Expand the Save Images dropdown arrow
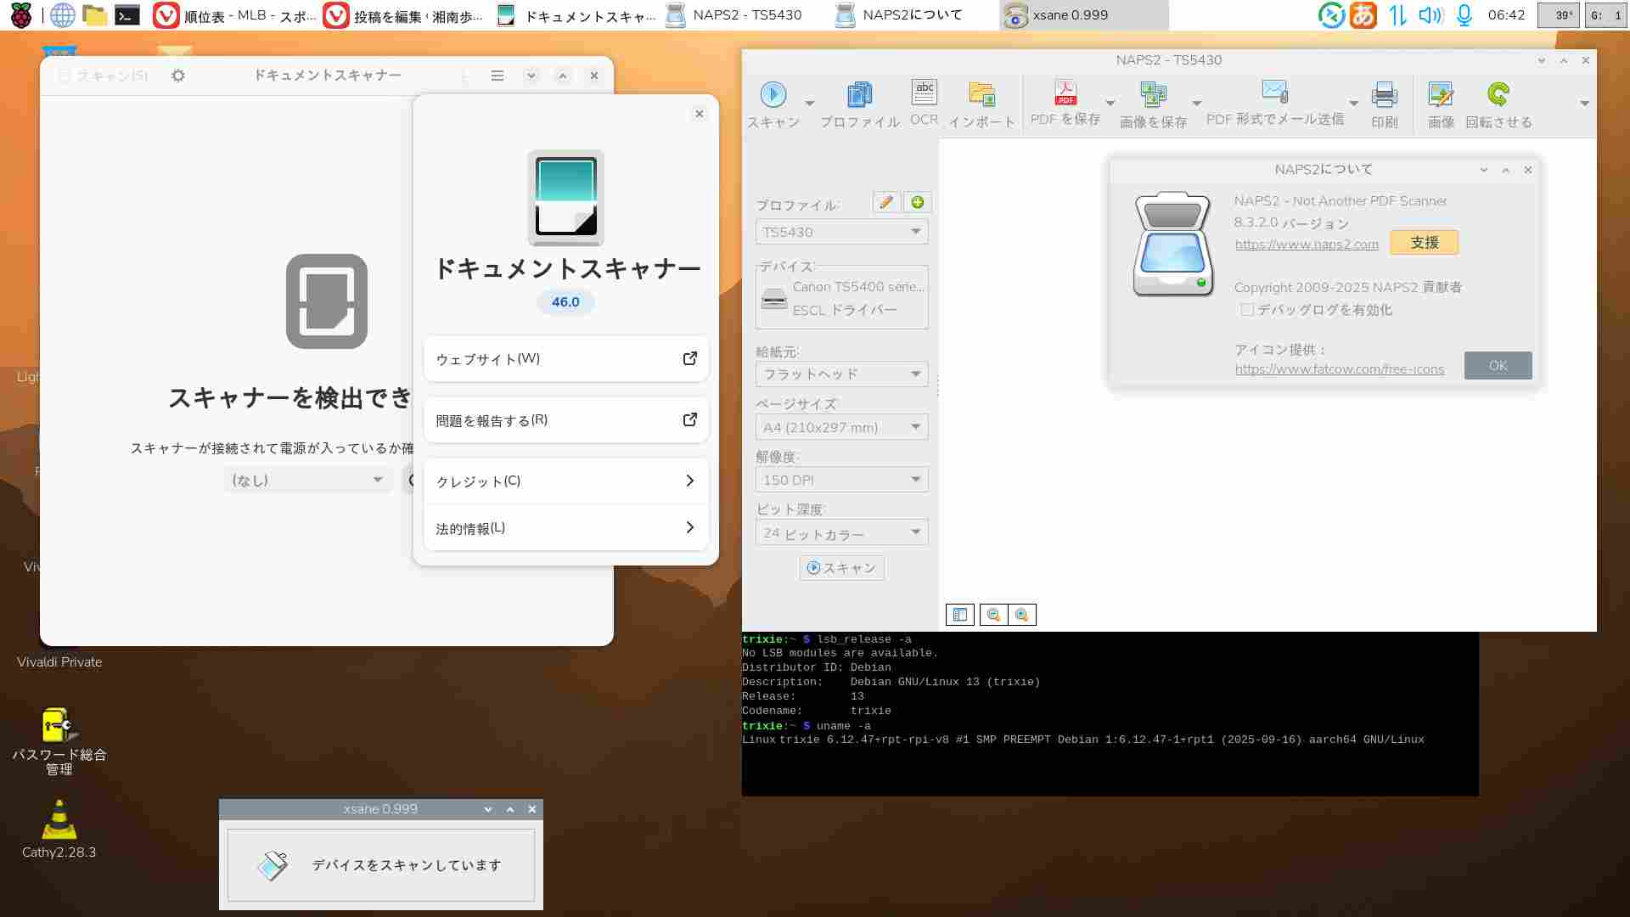The image size is (1630, 917). (x=1197, y=104)
